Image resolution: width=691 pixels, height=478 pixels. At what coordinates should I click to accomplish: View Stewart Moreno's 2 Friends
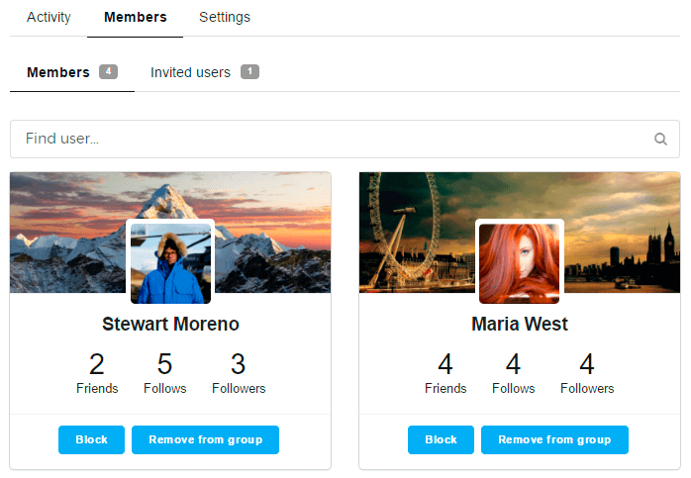coord(97,373)
